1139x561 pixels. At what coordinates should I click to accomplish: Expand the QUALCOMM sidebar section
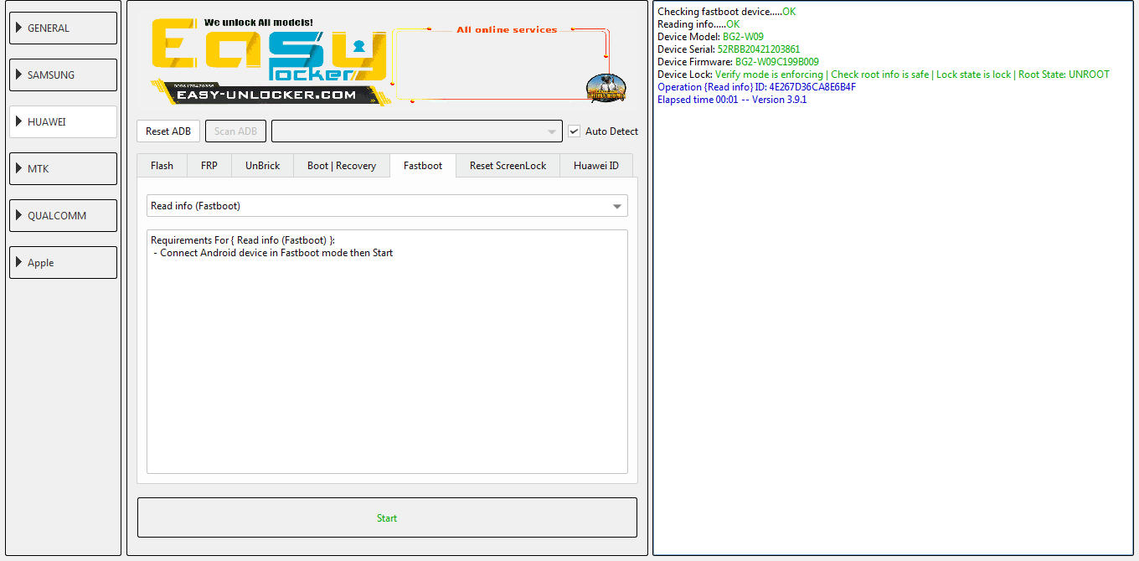[63, 215]
